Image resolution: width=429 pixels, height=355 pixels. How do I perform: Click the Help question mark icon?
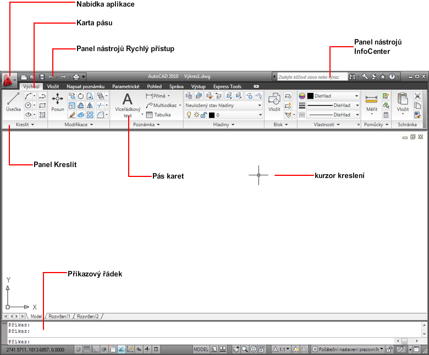[x=392, y=77]
